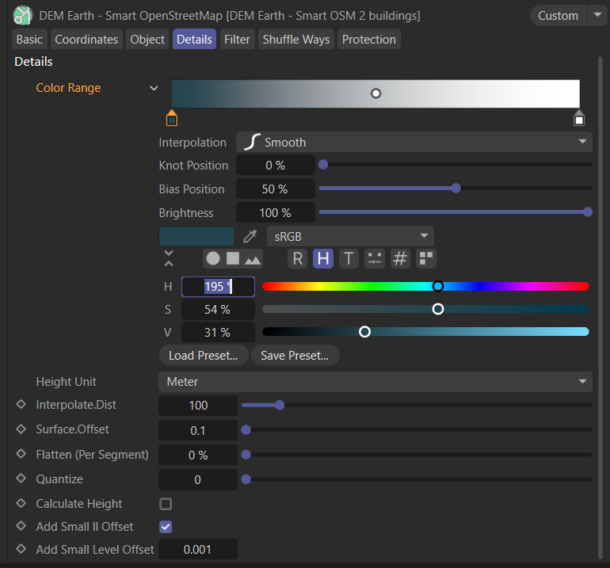Switch to the Basic tab
This screenshot has width=610, height=568.
[29, 40]
